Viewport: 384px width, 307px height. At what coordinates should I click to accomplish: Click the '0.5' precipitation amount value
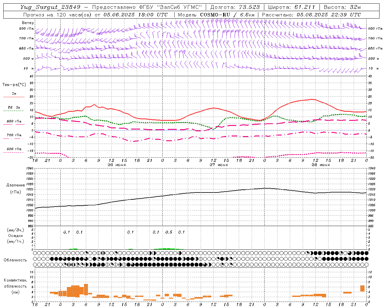click(169, 232)
